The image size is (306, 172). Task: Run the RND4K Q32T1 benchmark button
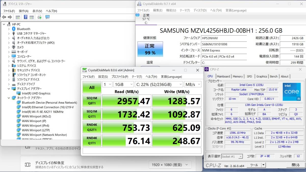click(x=92, y=127)
